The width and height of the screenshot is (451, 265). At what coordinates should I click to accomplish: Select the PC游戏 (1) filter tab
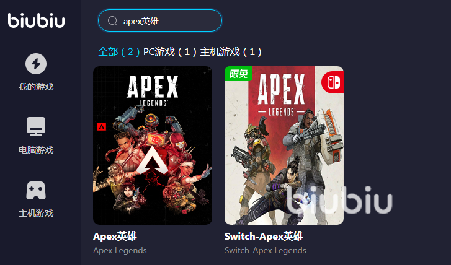coord(170,52)
